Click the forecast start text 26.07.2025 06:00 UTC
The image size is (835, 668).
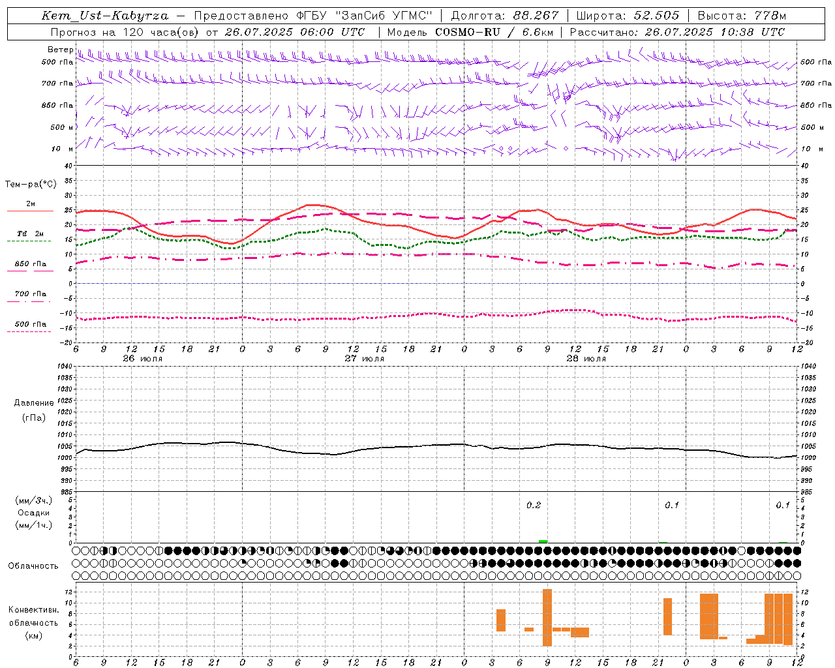(x=295, y=32)
